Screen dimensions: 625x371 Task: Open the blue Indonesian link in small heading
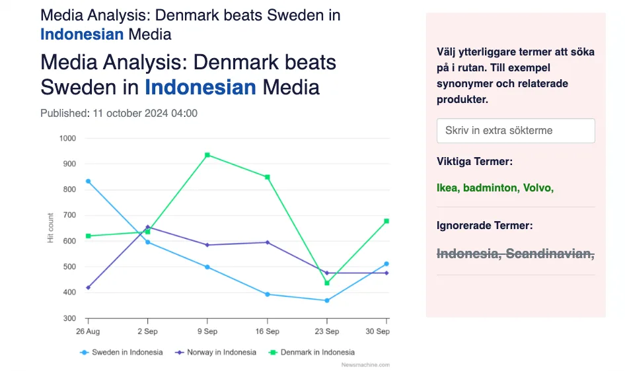[x=82, y=34]
